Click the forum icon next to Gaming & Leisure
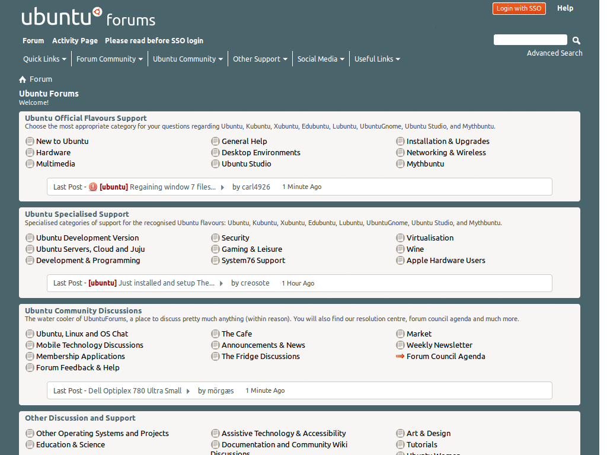The image size is (607, 455). 215,249
